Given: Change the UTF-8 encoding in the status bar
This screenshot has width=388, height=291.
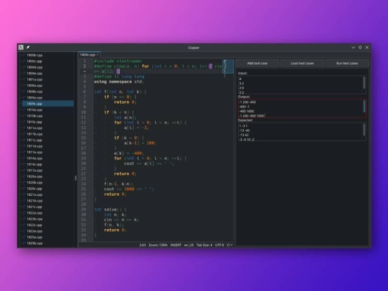Looking at the screenshot, I should point(219,245).
